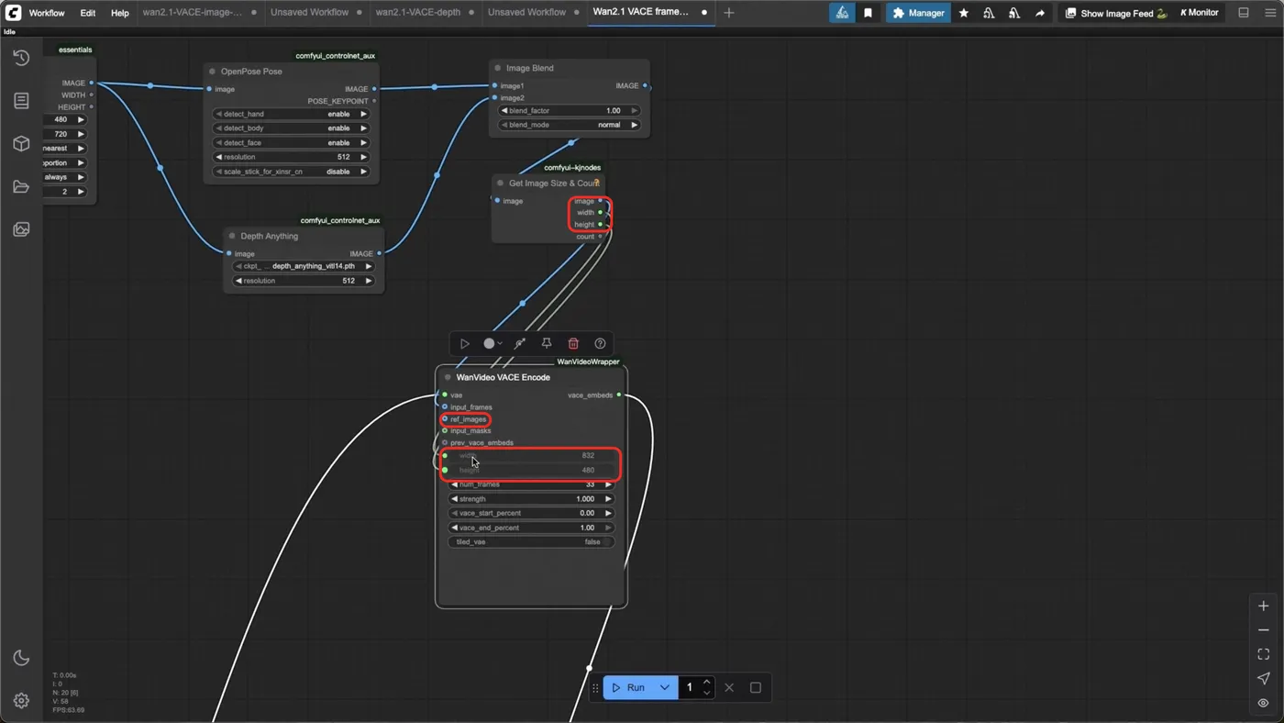Image resolution: width=1284 pixels, height=723 pixels.
Task: Collapse the Image Blend node dot
Action: (498, 68)
